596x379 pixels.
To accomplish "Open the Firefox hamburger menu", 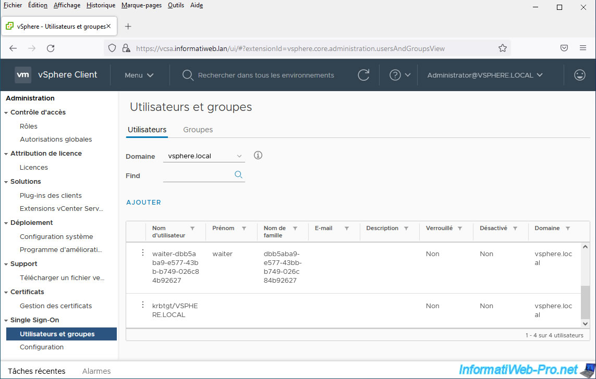I will coord(582,48).
